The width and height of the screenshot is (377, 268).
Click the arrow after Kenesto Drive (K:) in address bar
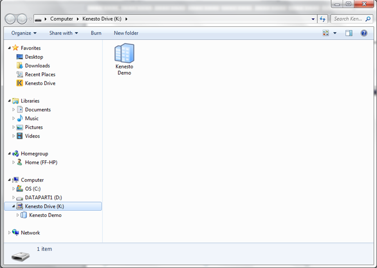[x=126, y=19]
